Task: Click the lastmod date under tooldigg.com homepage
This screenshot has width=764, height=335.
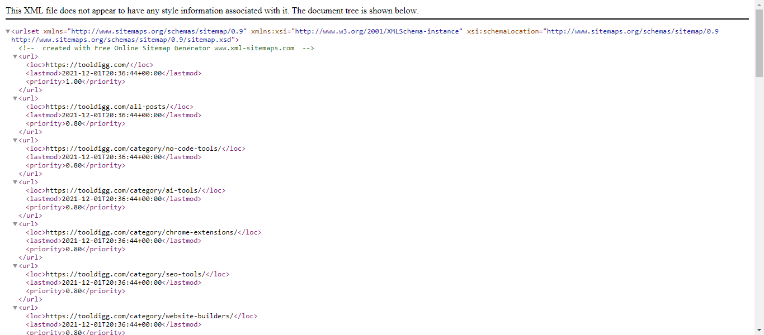Action: tap(111, 73)
